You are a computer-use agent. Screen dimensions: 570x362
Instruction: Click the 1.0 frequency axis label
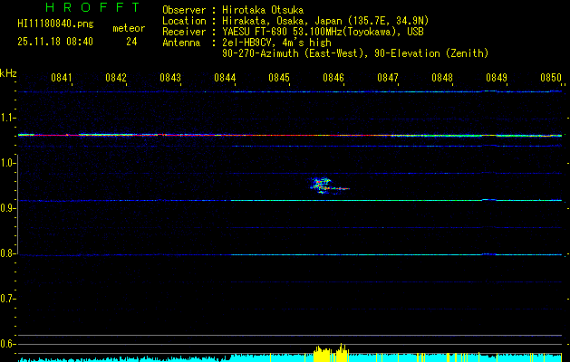[8, 163]
